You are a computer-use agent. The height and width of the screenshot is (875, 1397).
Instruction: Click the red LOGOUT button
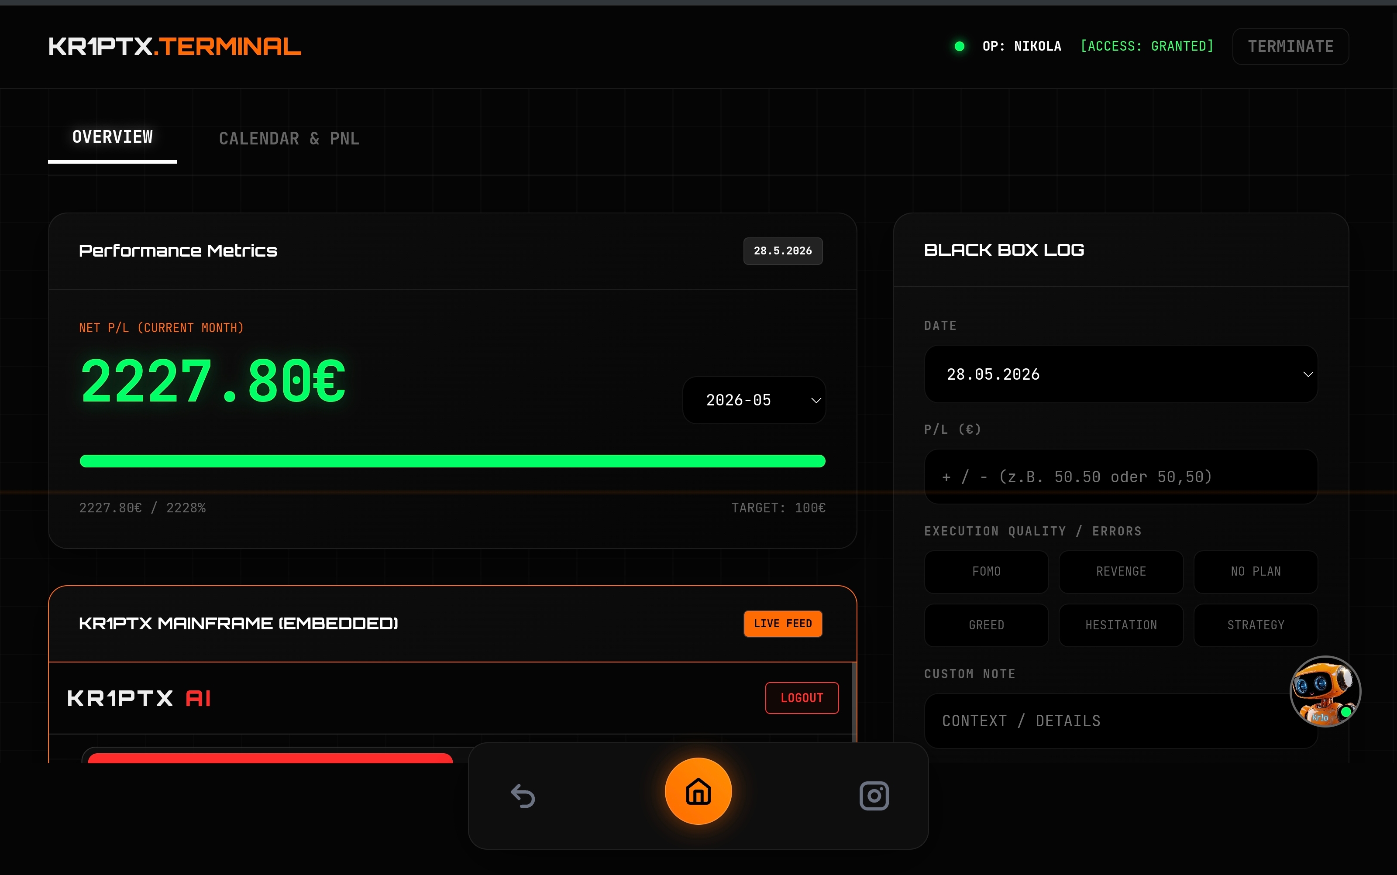pos(802,698)
